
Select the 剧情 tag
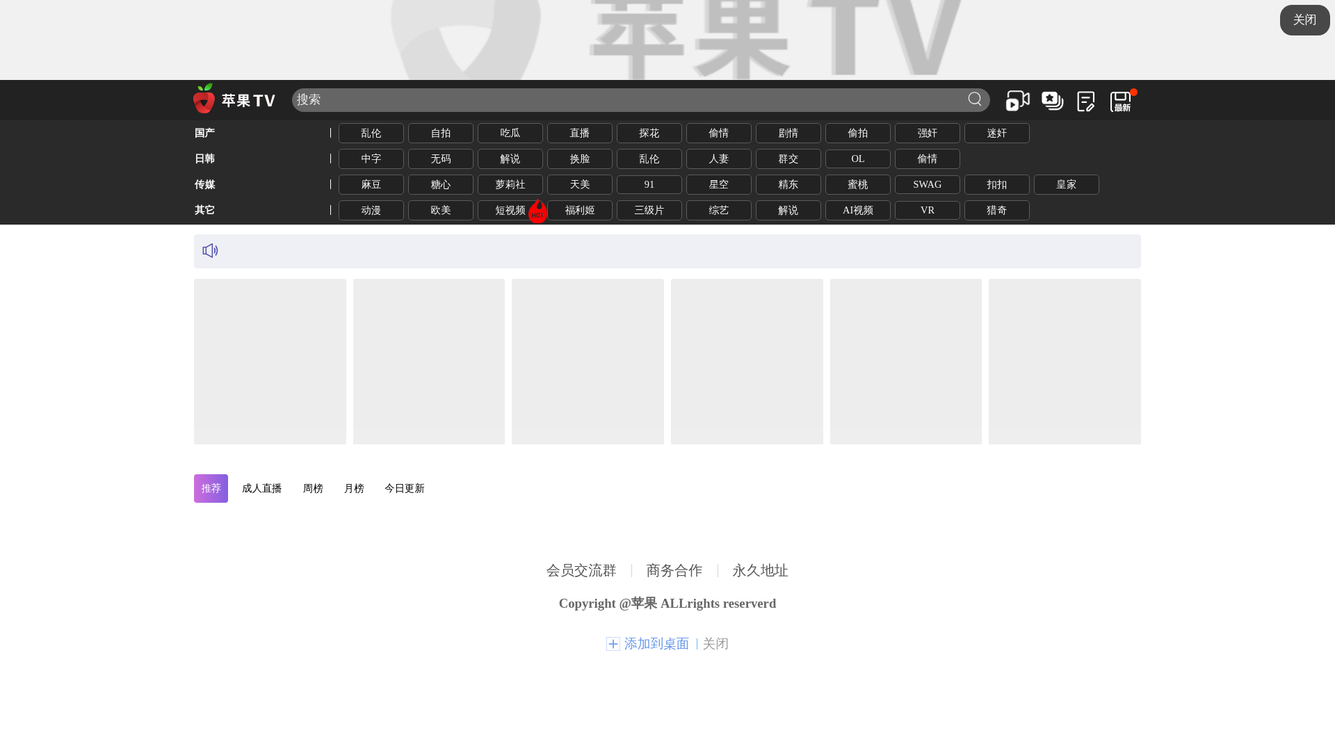pyautogui.click(x=788, y=134)
